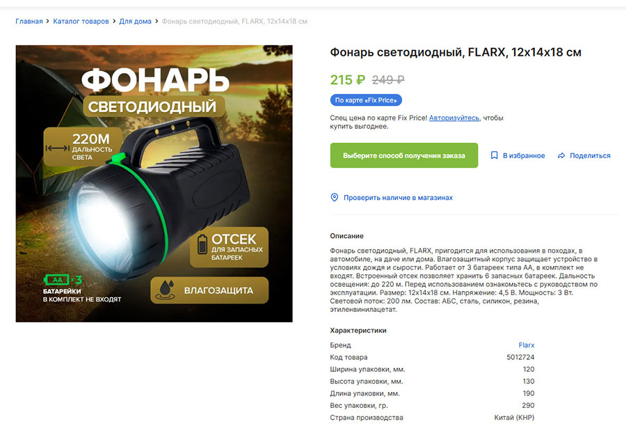Go to Каталог товаров breadcrumb
626x433 pixels.
pos(81,21)
